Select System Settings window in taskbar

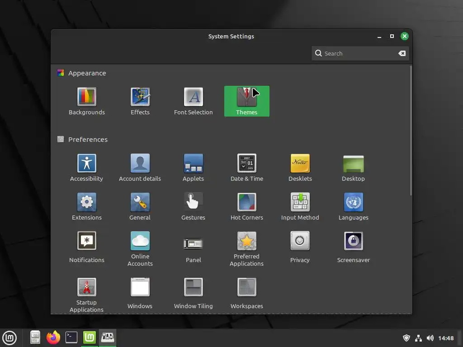pos(108,337)
